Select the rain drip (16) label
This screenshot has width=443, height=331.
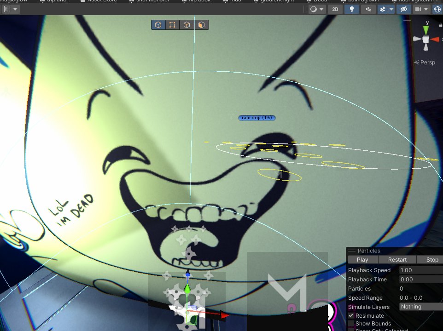(256, 118)
